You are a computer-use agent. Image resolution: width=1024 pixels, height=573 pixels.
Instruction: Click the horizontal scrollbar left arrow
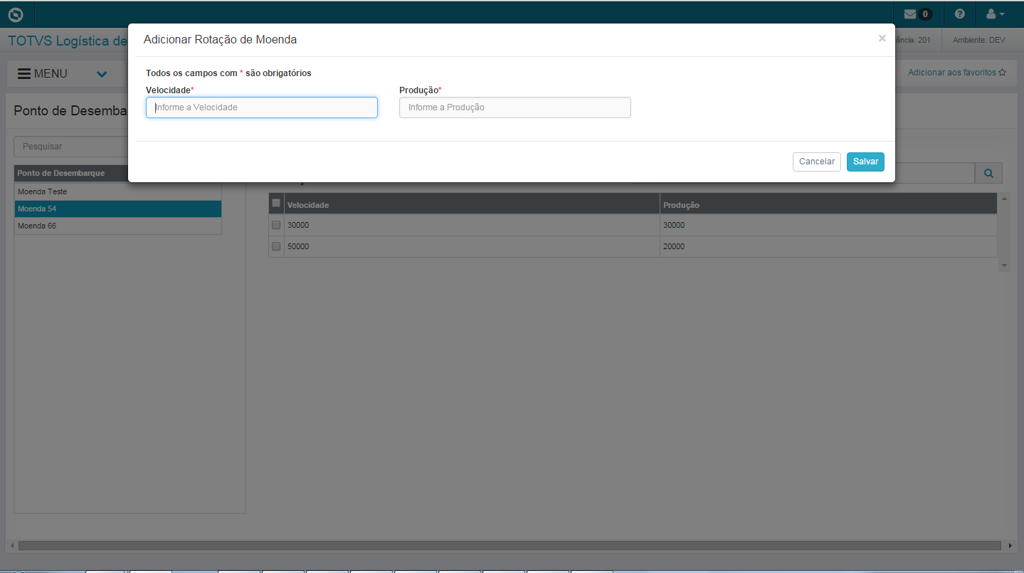click(11, 546)
